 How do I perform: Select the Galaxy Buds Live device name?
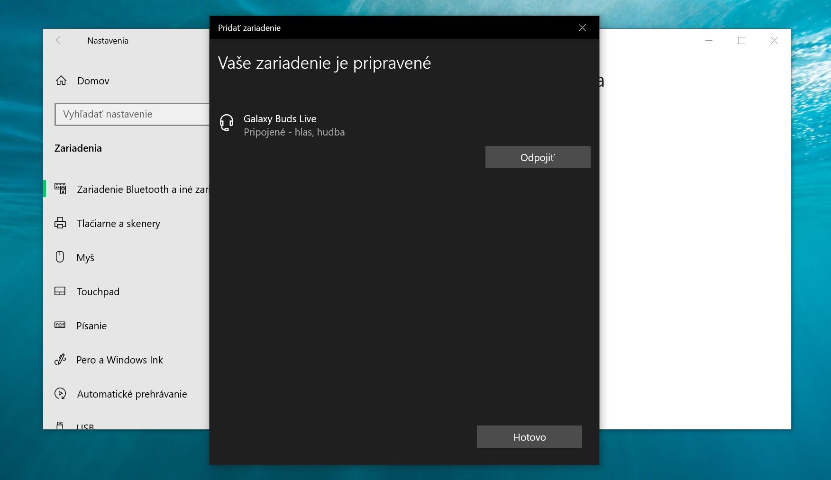280,119
